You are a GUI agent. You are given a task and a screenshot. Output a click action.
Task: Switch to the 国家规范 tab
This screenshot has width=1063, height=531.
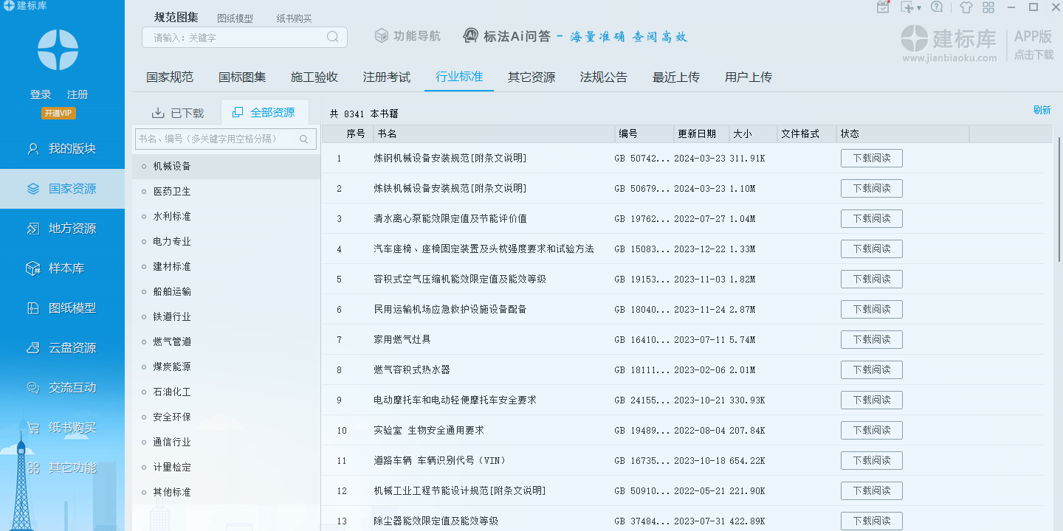(170, 77)
